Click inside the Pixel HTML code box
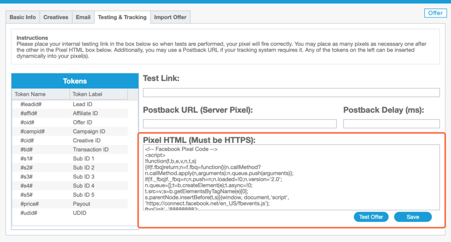 pyautogui.click(x=291, y=177)
